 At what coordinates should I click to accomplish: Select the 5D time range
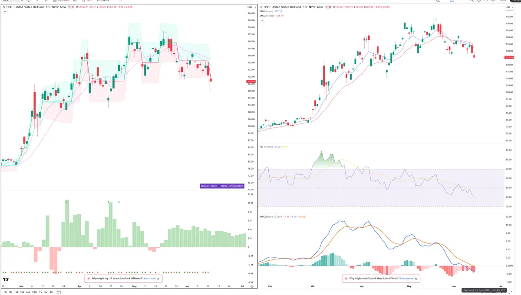click(x=10, y=292)
